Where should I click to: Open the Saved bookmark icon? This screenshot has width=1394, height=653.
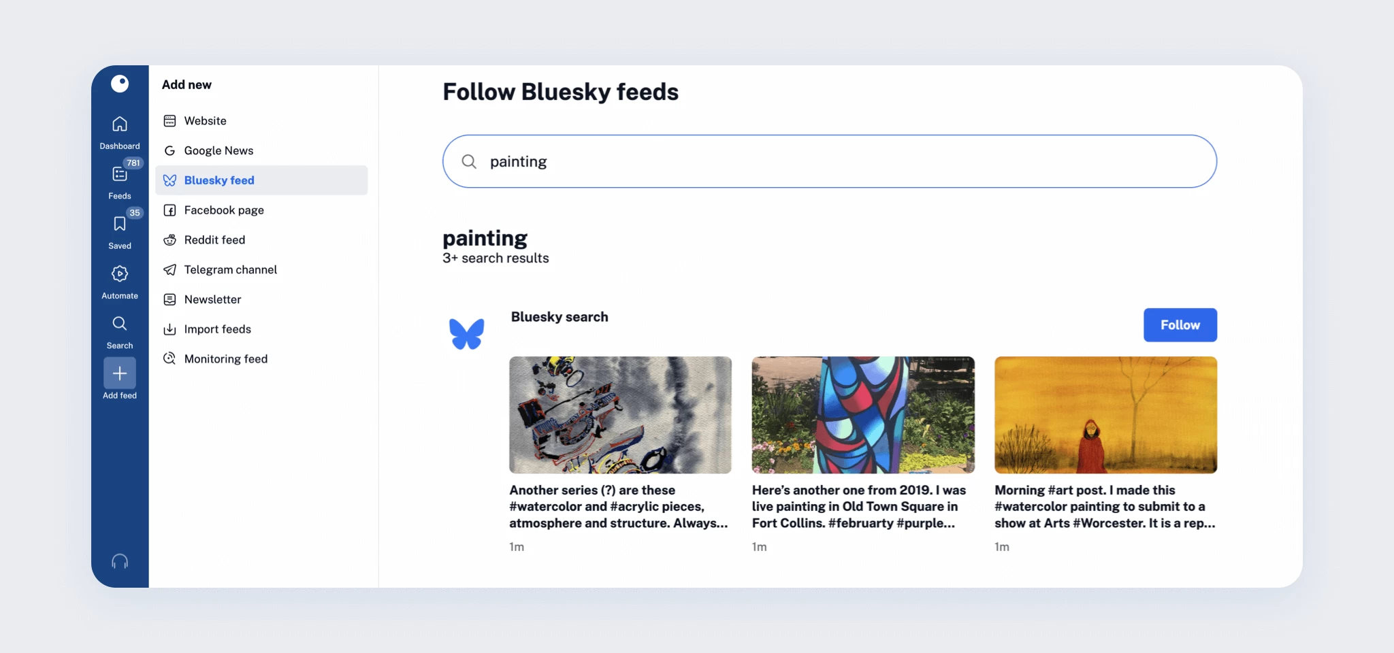click(120, 224)
